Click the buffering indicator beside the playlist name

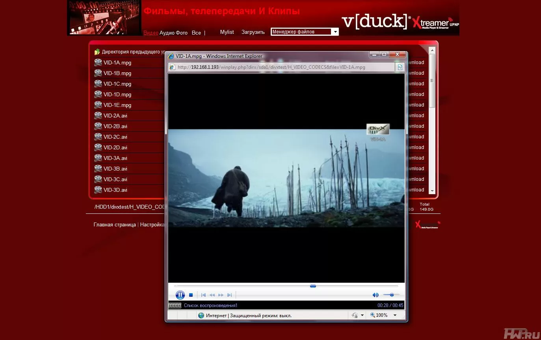click(175, 305)
